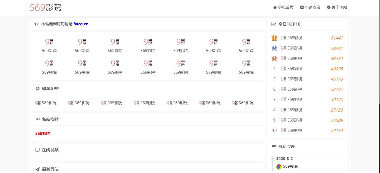
Task: Click the silver crown rank-two icon
Action: pos(274,48)
